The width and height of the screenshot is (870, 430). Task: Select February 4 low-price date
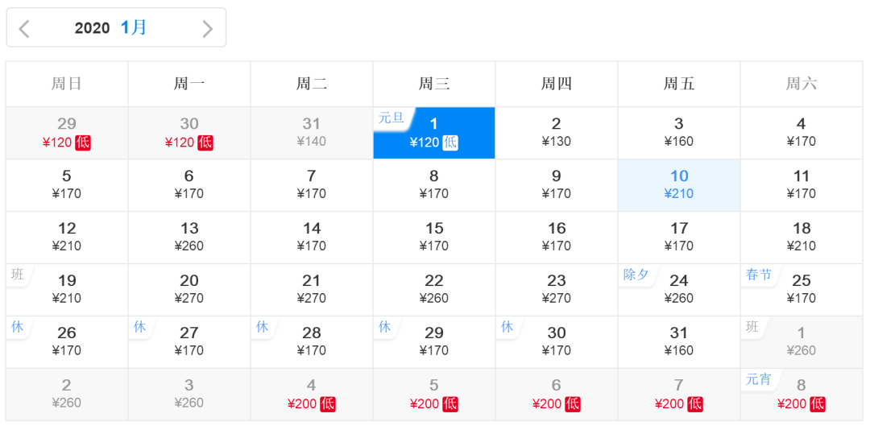pos(312,395)
